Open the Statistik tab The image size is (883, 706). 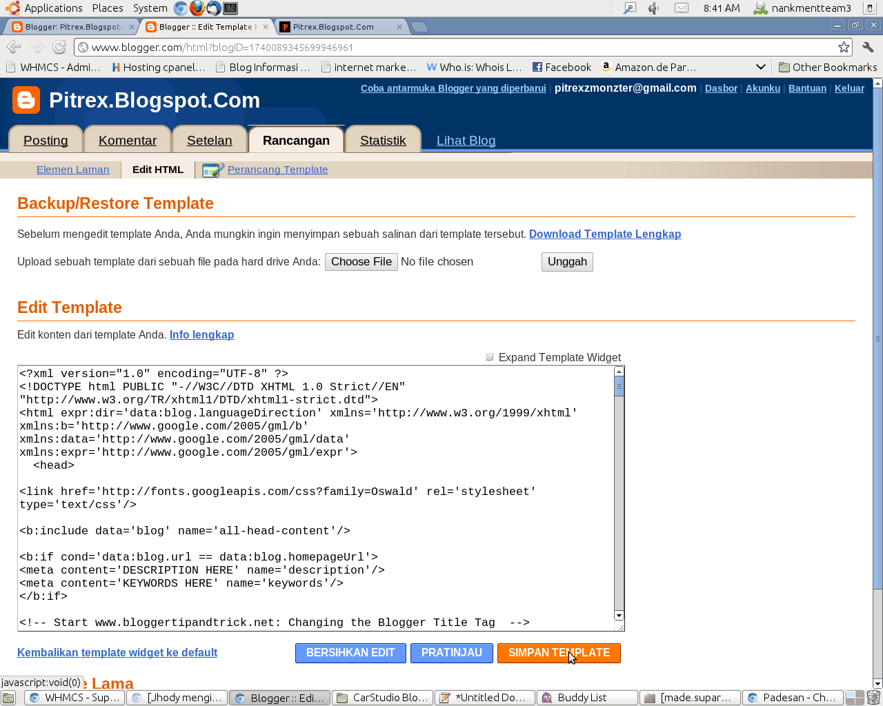[x=383, y=140]
